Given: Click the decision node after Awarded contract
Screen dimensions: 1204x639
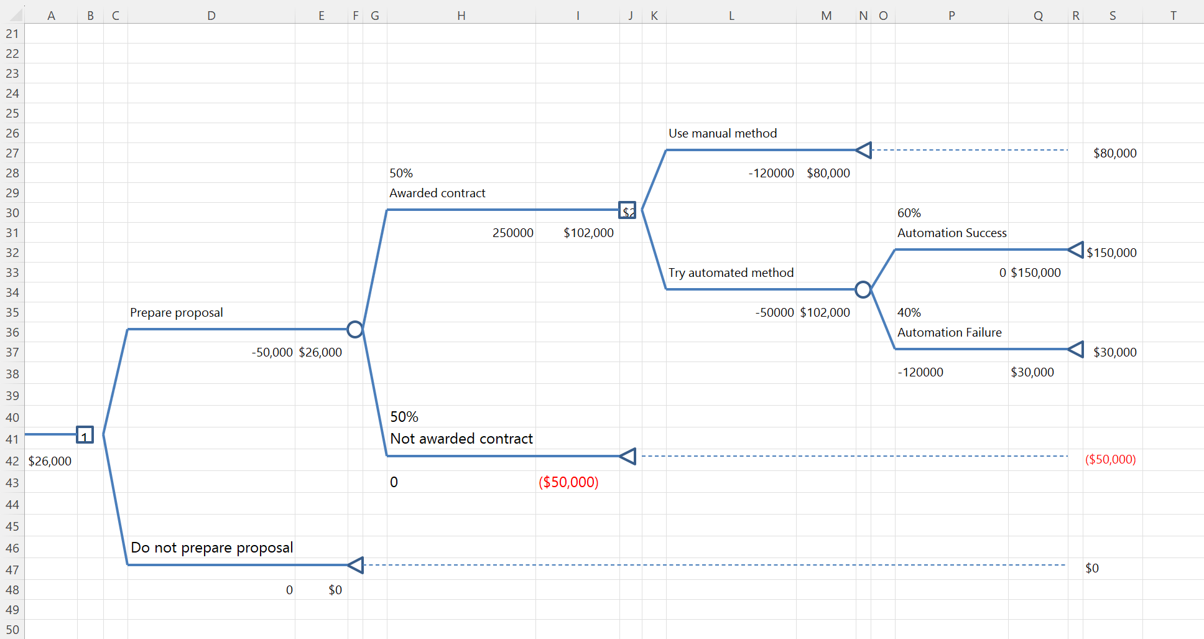Looking at the screenshot, I should coord(628,210).
